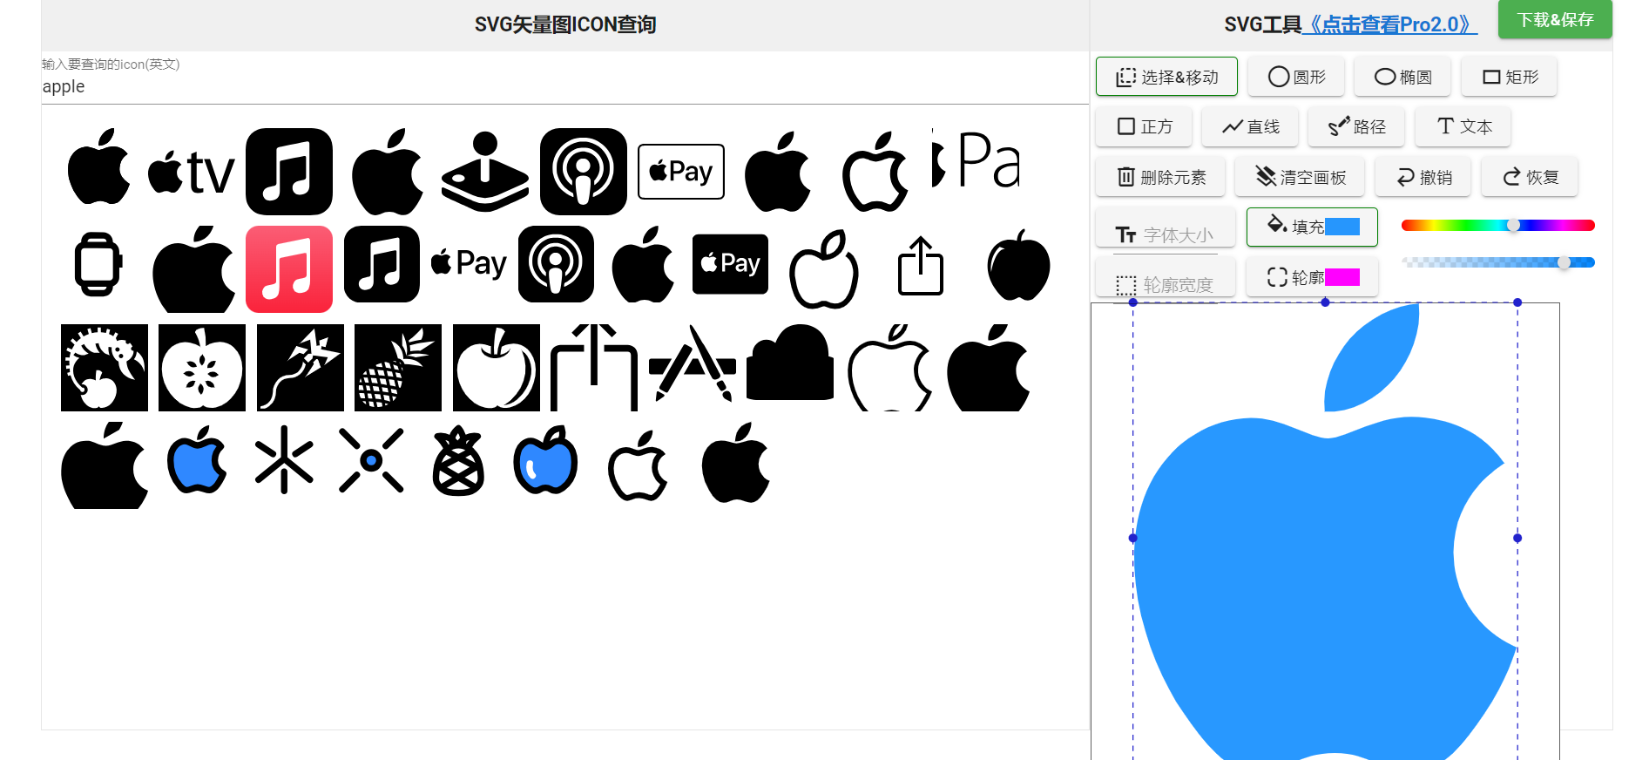Pick the worm-in-apple square icon
This screenshot has width=1649, height=760.
coord(105,368)
